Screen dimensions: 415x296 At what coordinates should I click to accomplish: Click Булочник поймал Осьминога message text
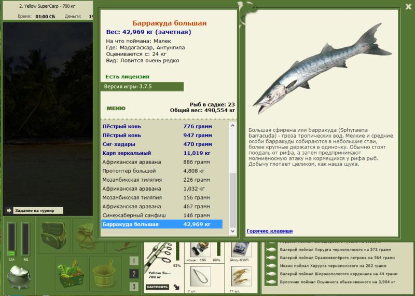pyautogui.click(x=338, y=282)
